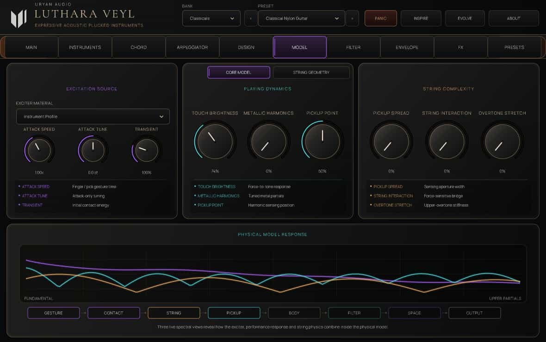
Task: Click the STRING INTERACTION legend entry
Action: 393,196
